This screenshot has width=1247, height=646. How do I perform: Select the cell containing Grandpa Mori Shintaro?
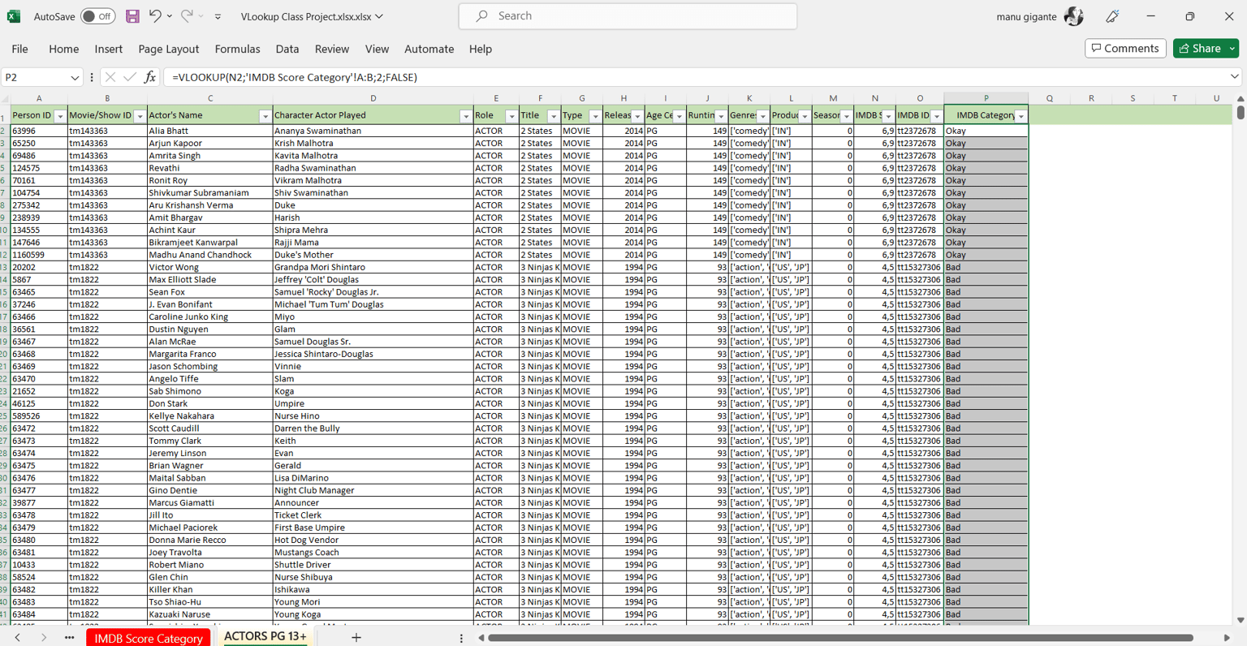click(373, 267)
